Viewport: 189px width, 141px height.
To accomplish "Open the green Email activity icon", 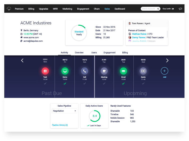I will pyautogui.click(x=123, y=71).
